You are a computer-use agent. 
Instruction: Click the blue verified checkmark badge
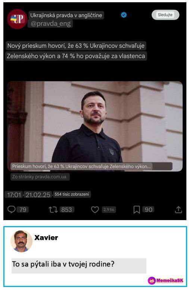pyautogui.click(x=124, y=15)
